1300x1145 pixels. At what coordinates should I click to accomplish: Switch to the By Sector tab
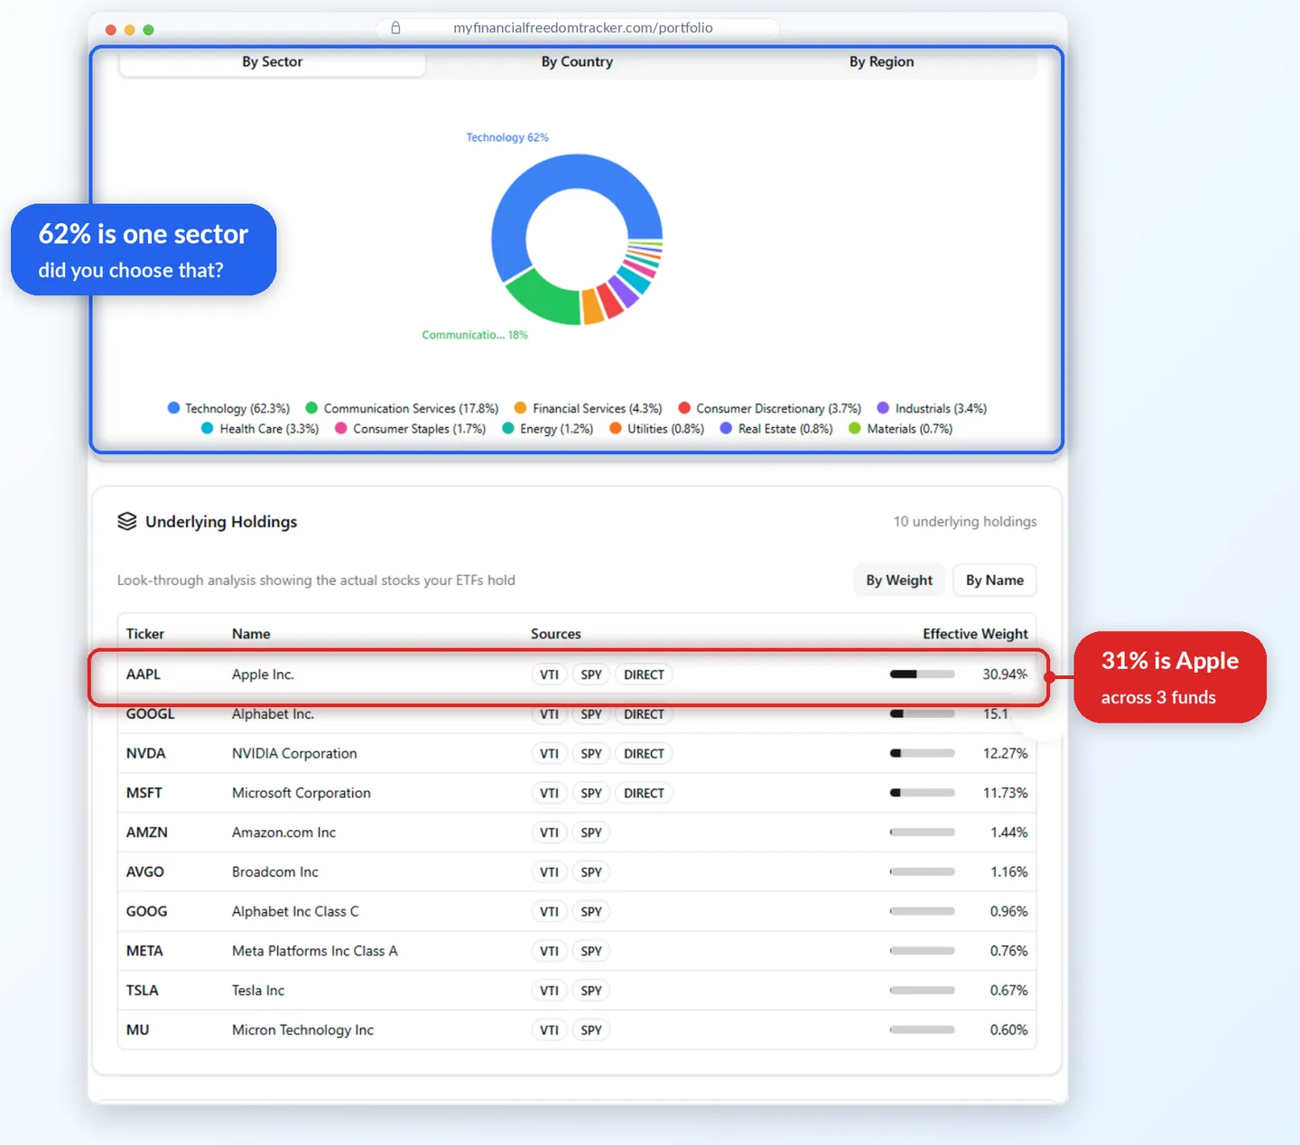click(272, 61)
